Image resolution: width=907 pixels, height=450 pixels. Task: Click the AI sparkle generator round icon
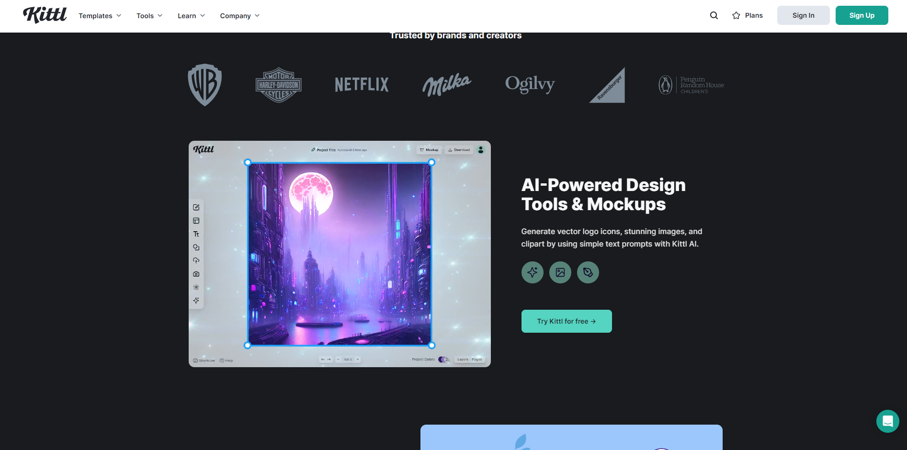532,272
